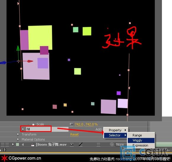Toggle quality switch on layer 4

81,144
